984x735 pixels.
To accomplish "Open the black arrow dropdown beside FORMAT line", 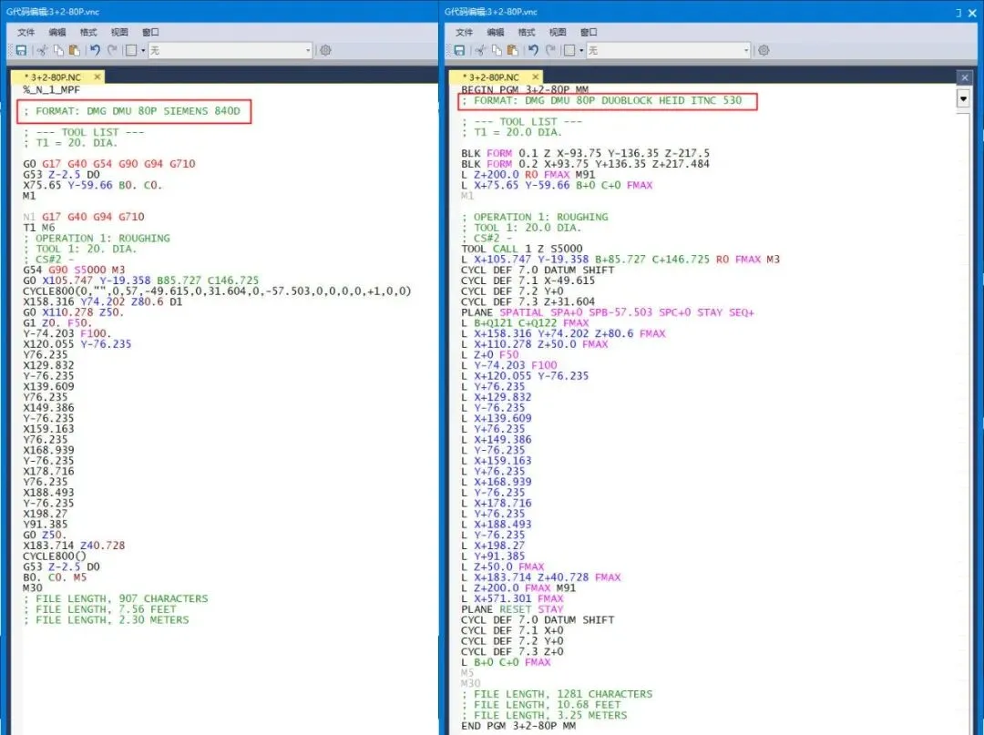I will click(963, 98).
